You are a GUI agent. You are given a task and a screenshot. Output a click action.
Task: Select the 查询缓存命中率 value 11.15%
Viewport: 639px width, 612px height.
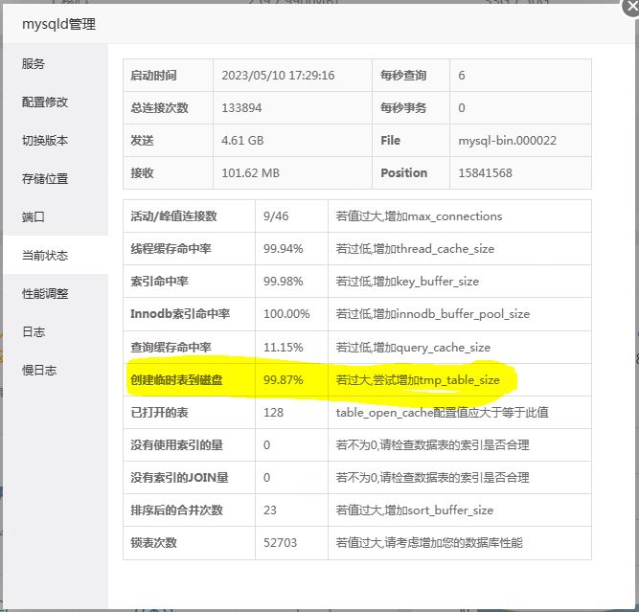(x=284, y=347)
